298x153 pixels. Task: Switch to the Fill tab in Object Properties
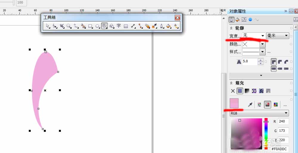pyautogui.click(x=238, y=19)
